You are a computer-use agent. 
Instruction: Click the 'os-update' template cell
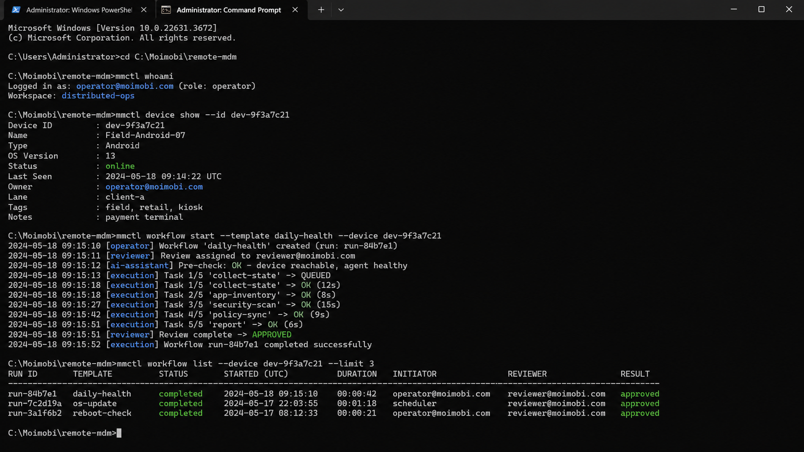point(95,403)
